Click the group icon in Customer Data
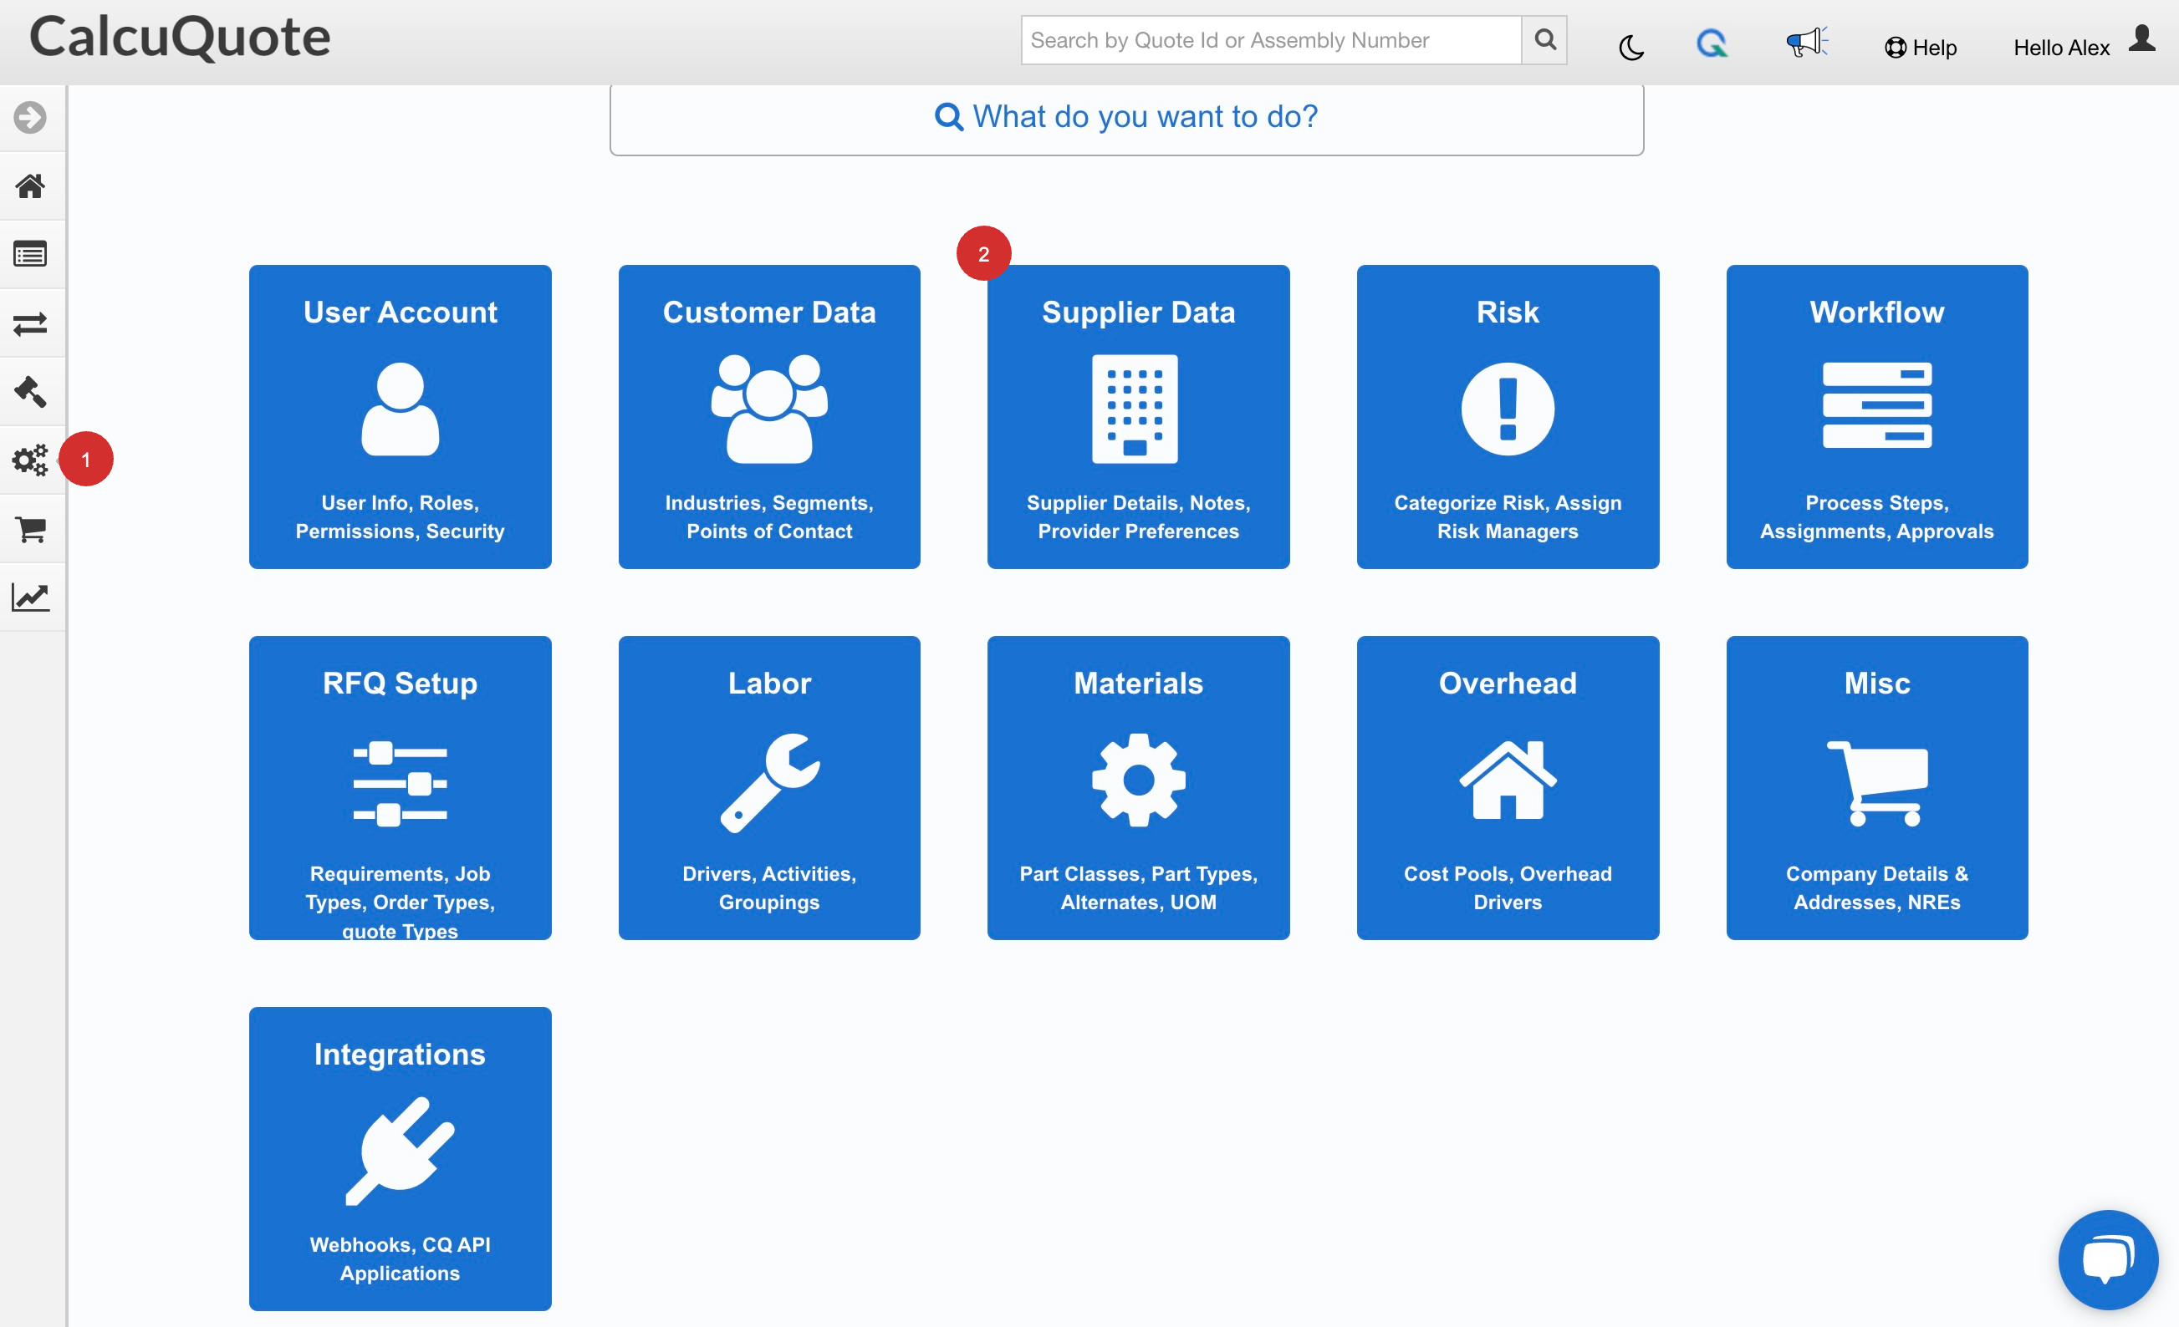Viewport: 2179px width, 1327px height. [769, 409]
